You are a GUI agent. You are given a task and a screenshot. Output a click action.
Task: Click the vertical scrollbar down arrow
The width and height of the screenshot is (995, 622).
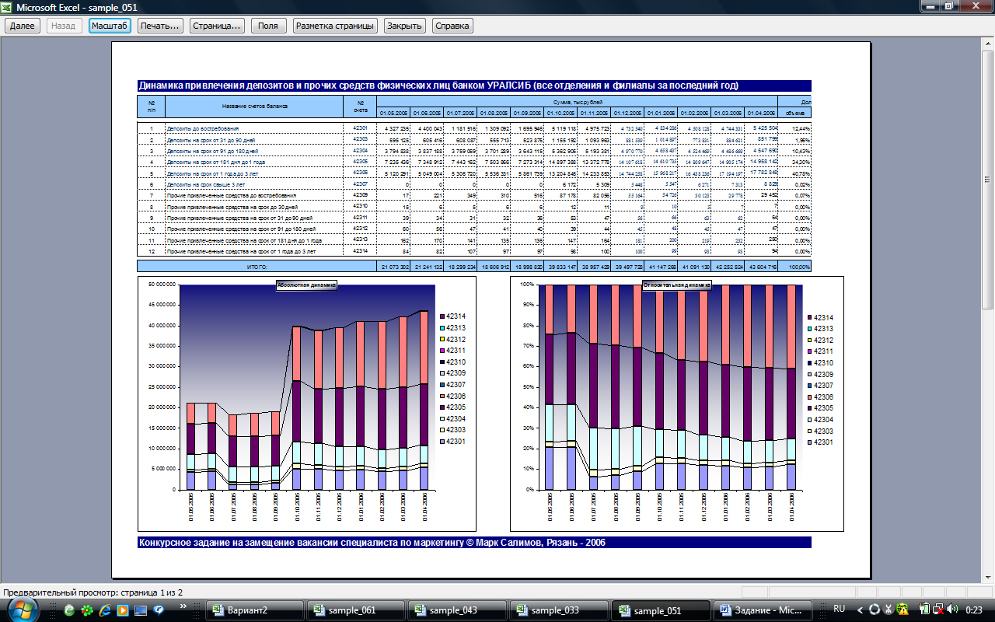coord(988,578)
